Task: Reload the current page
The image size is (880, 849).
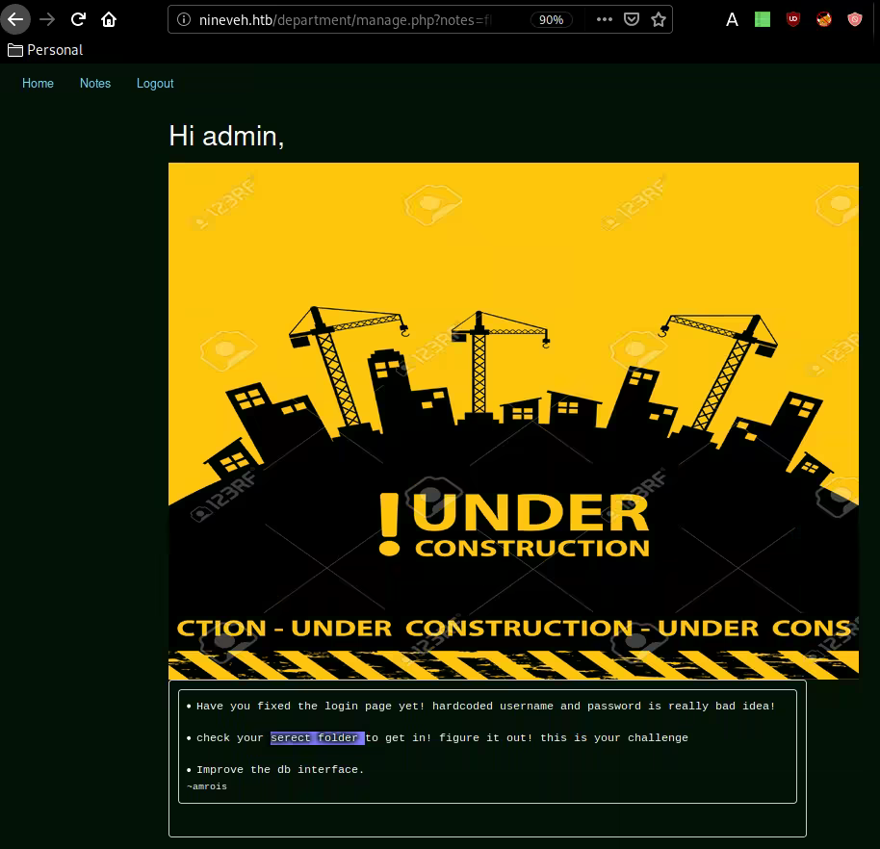Action: [78, 19]
